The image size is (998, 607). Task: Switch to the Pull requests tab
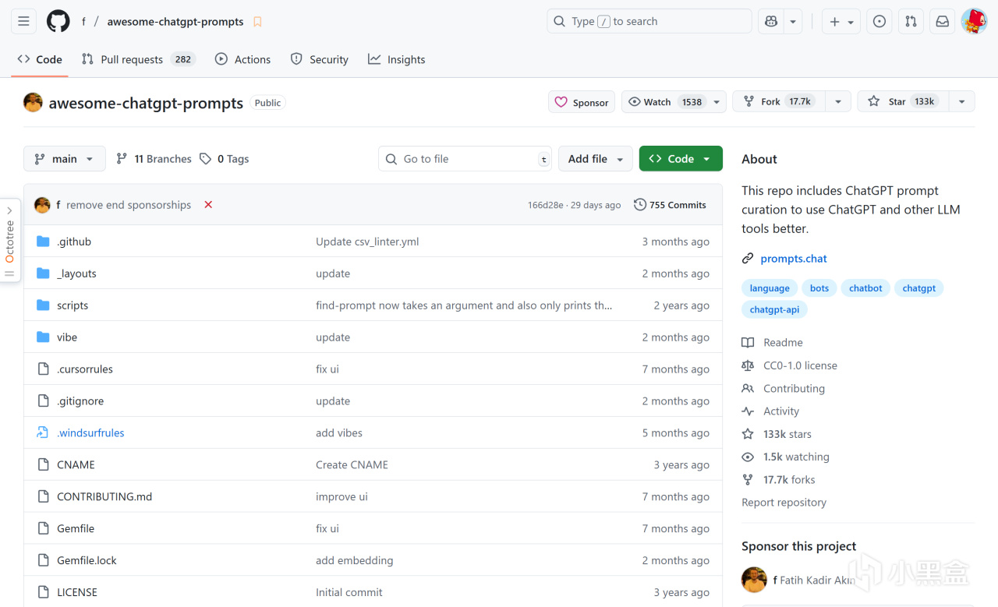pos(138,59)
